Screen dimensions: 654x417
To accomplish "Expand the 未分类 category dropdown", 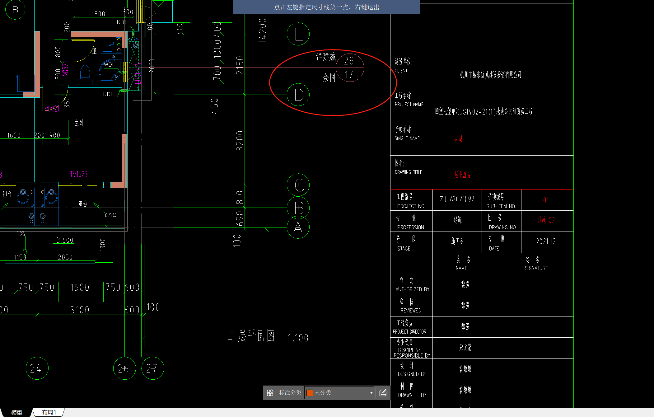I will (371, 393).
